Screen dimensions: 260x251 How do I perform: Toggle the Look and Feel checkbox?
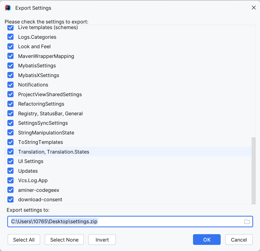click(x=10, y=46)
